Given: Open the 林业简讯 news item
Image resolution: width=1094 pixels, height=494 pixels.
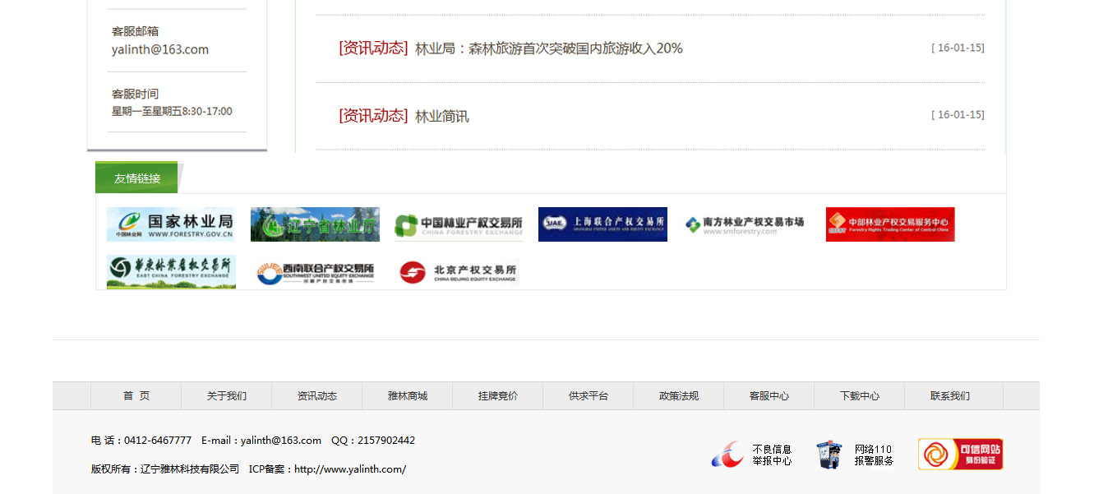Looking at the screenshot, I should click(x=441, y=117).
